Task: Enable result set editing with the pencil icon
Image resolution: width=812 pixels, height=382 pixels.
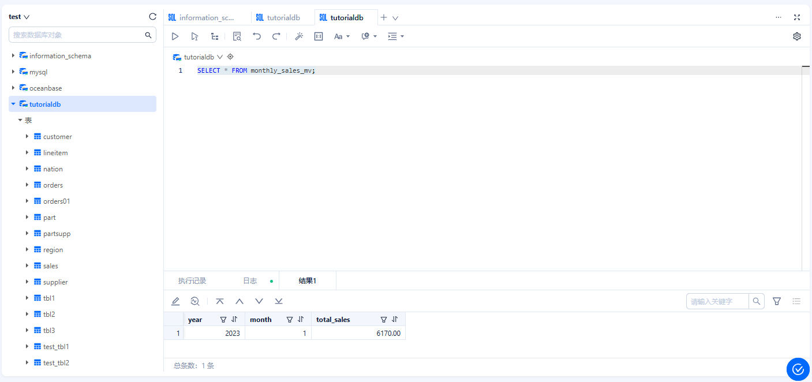Action: pos(175,301)
